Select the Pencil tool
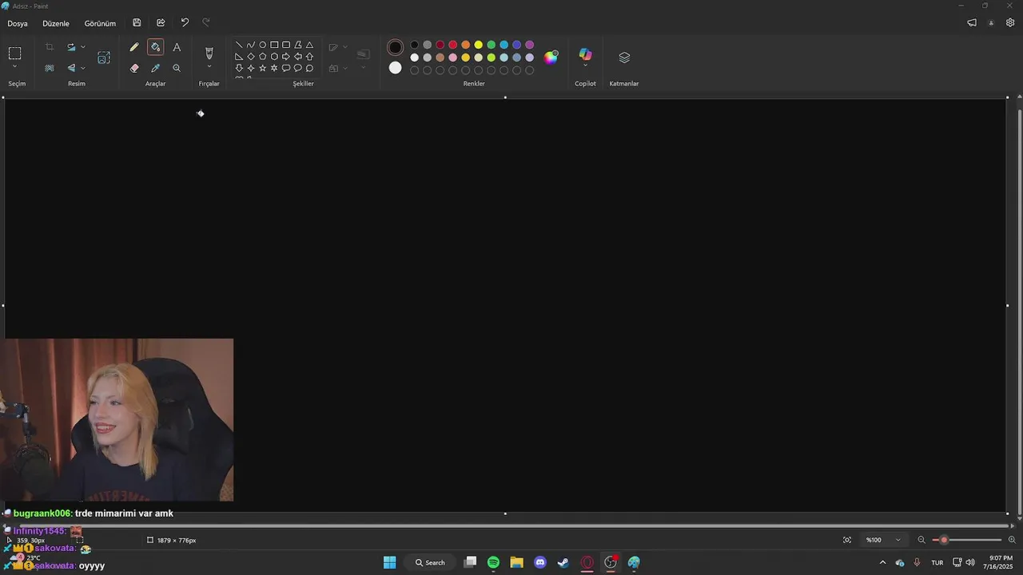 [x=134, y=47]
